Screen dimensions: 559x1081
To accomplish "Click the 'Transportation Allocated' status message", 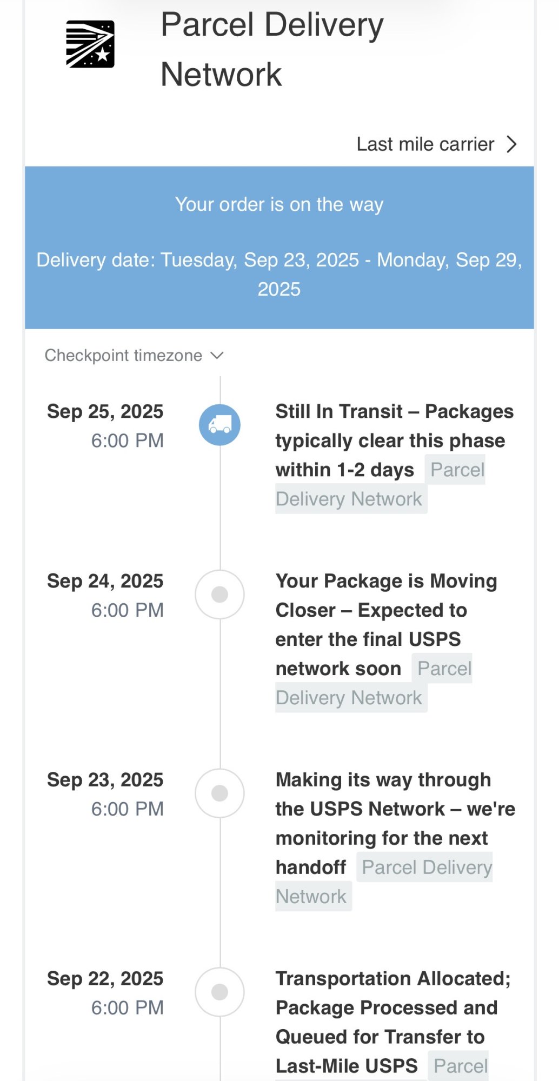I will pos(392,1008).
